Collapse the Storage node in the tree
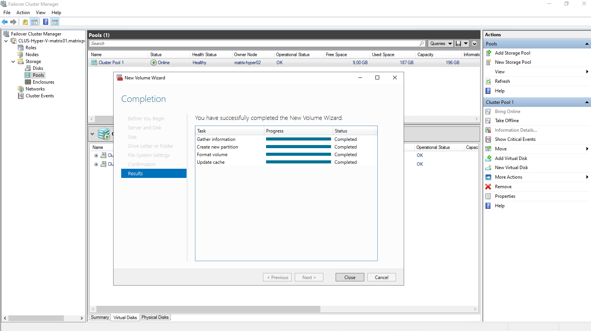591x331 pixels. pos(13,61)
